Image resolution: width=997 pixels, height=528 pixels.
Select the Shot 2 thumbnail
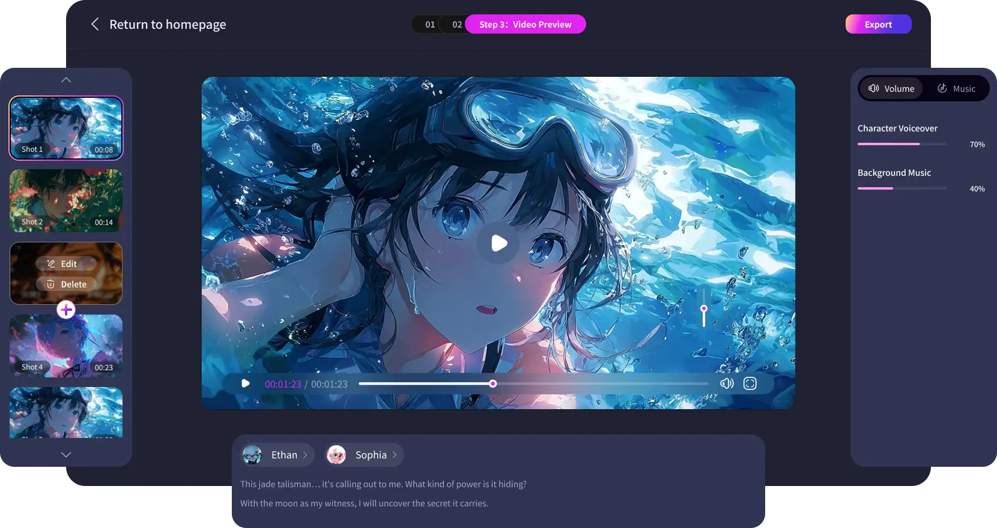point(66,200)
